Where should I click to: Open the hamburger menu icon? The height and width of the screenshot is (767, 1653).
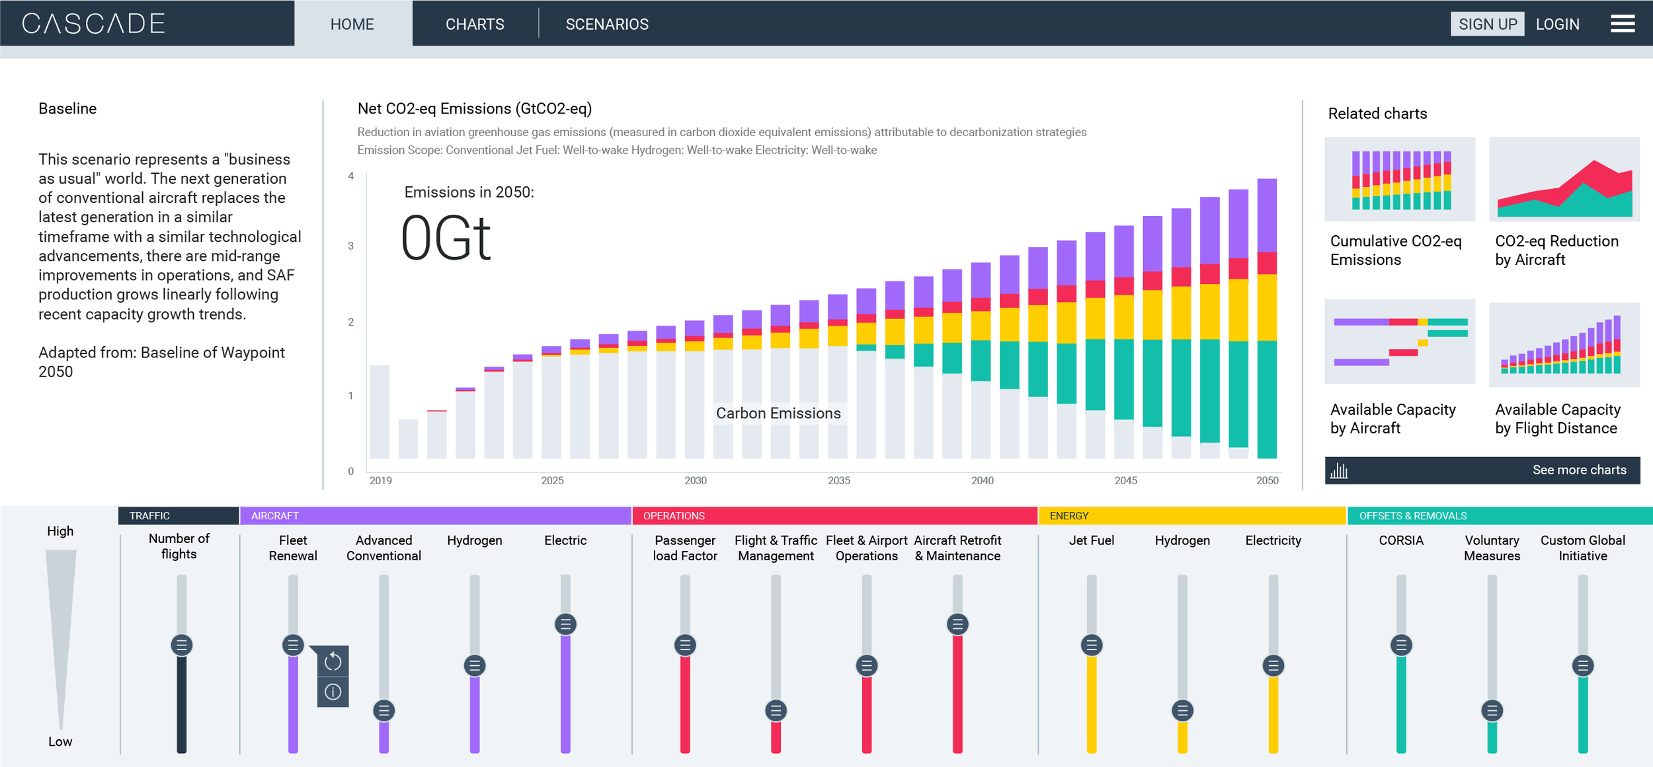(x=1622, y=24)
